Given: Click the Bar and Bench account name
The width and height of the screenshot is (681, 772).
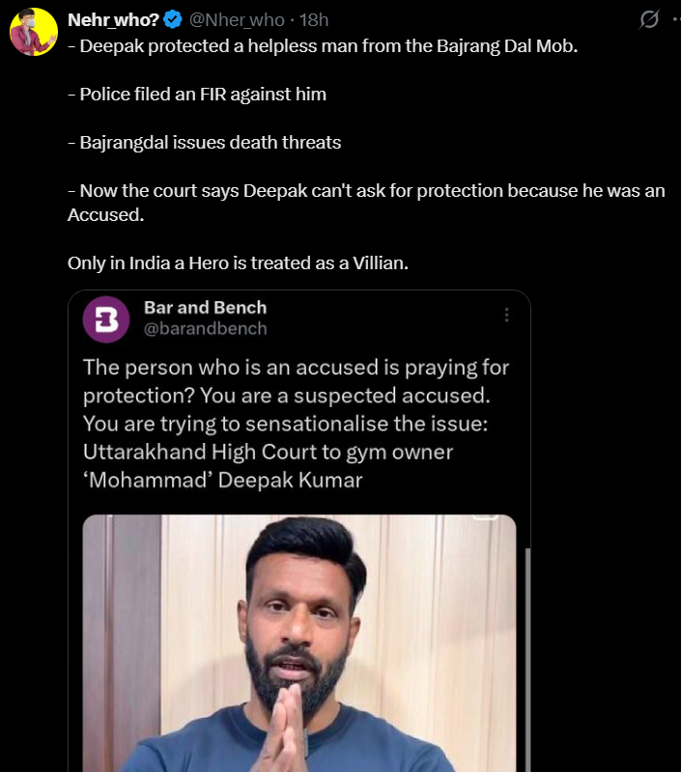Looking at the screenshot, I should click(x=205, y=308).
